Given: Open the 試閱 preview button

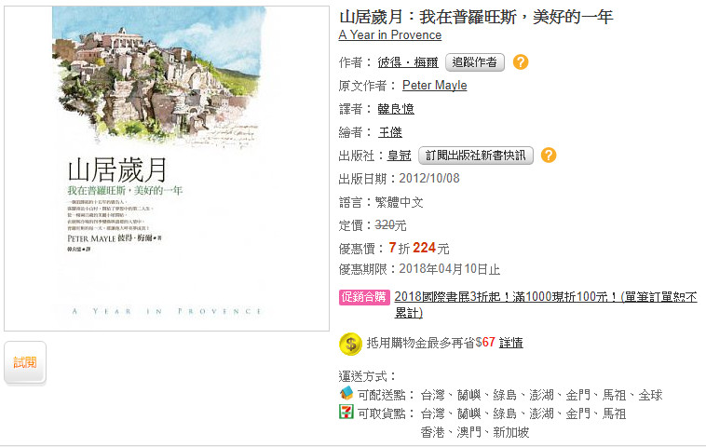Looking at the screenshot, I should click(x=25, y=362).
